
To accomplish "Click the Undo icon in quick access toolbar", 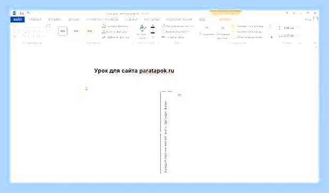I will [x=29, y=13].
